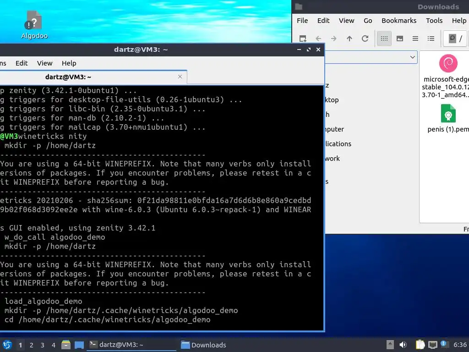The width and height of the screenshot is (469, 352).
Task: Select penis (1).pem certificate file
Action: [448, 118]
